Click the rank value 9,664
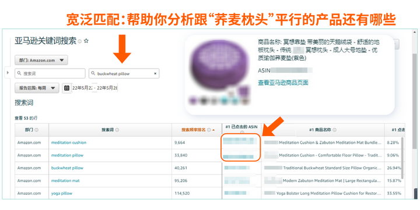420x210 pixels. (x=180, y=143)
